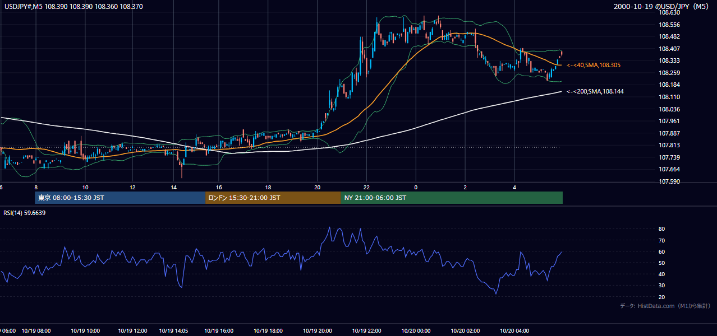The width and height of the screenshot is (717, 336).
Task: Click RSI scale level 60
Action: tap(662, 251)
